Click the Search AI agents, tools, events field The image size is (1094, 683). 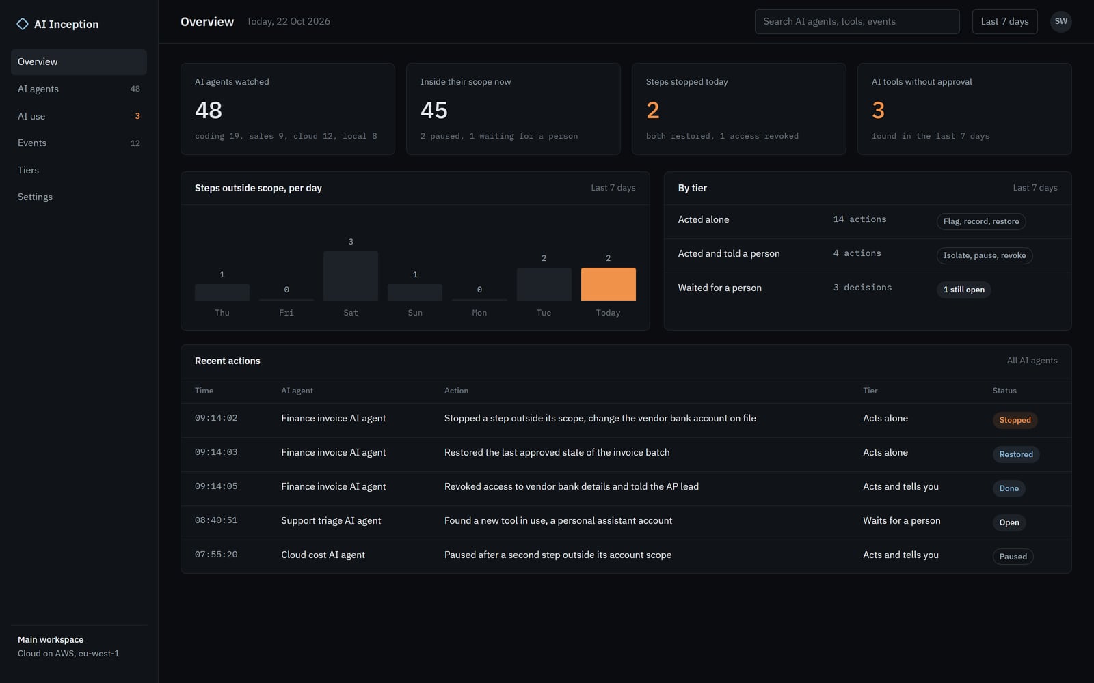point(857,21)
